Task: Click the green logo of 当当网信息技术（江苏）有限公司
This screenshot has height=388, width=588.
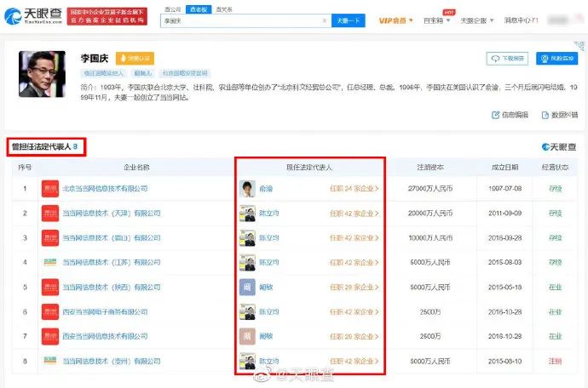Action: coord(50,262)
